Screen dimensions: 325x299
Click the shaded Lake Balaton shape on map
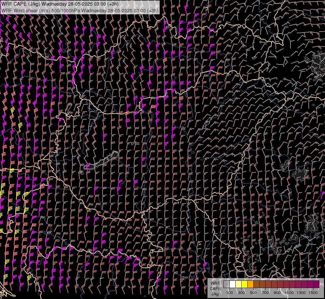click(x=102, y=161)
